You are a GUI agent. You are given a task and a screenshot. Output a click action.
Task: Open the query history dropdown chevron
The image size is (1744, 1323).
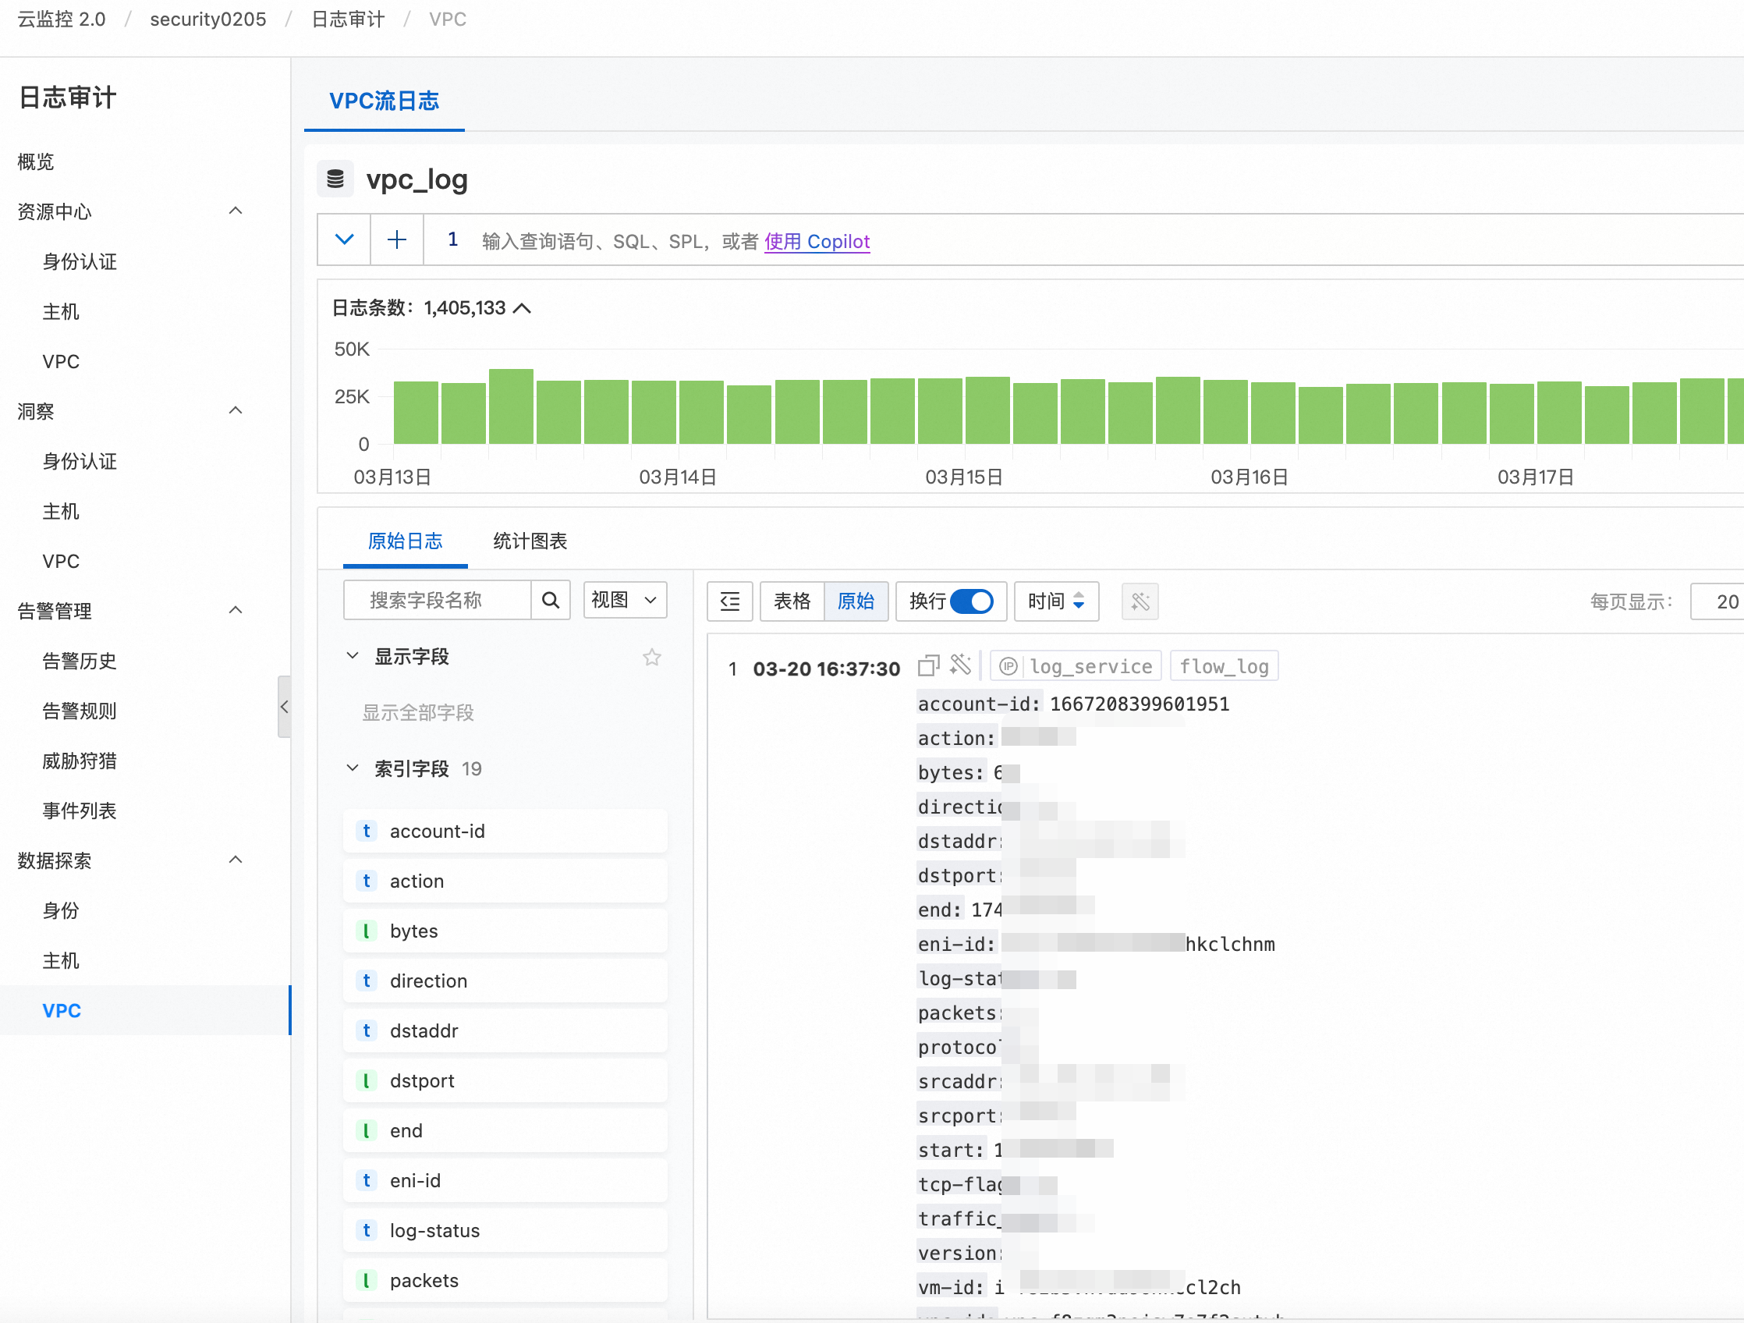[x=345, y=239]
